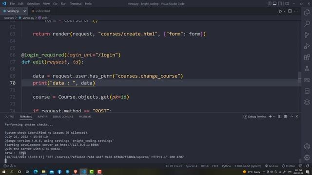
Task: Switch to the OUTPUT panel tab
Action: (x=10, y=117)
